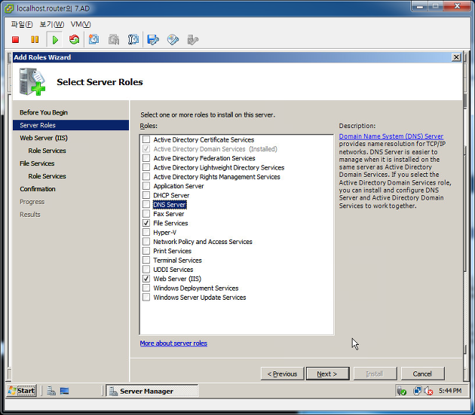Enable the DHCP Server role checkbox

[x=146, y=195]
